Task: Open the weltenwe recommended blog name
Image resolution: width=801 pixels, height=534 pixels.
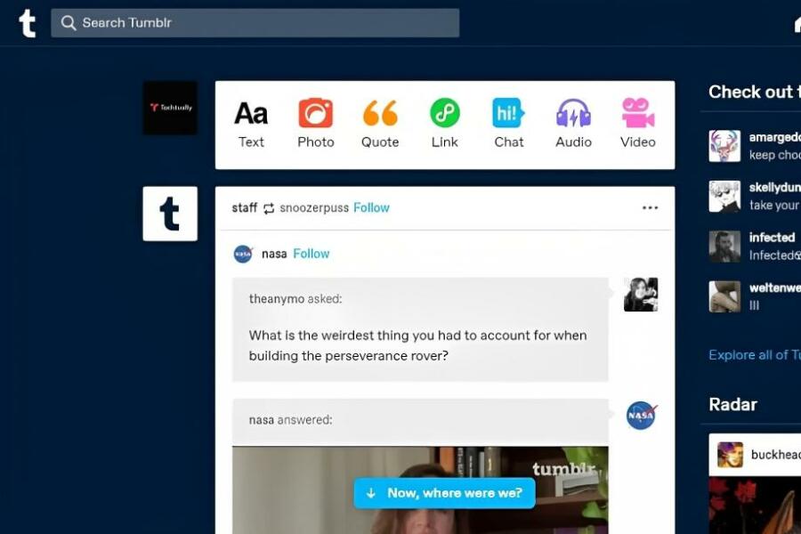Action: point(775,288)
